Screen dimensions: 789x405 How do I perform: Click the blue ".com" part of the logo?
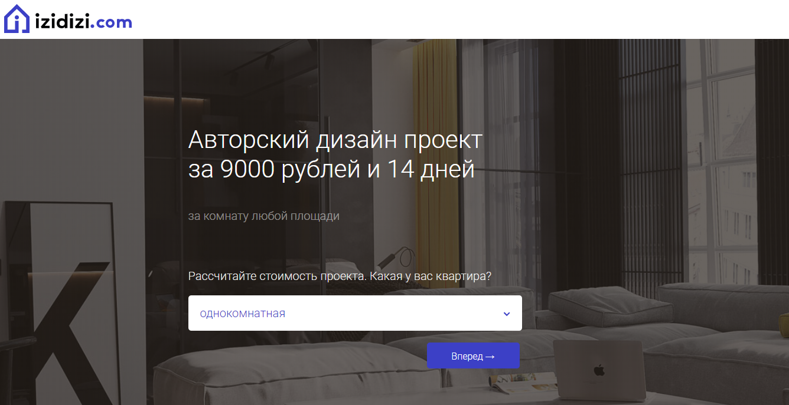coord(112,22)
